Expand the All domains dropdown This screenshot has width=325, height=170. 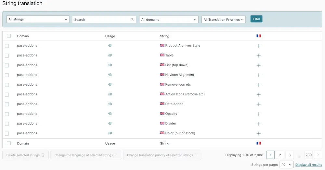point(169,19)
